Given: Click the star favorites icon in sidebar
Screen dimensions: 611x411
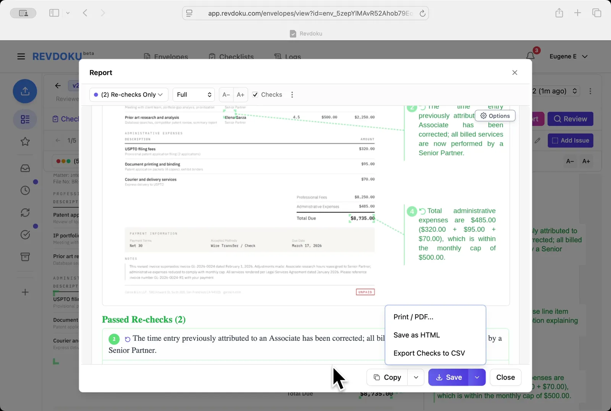Looking at the screenshot, I should pos(25,141).
